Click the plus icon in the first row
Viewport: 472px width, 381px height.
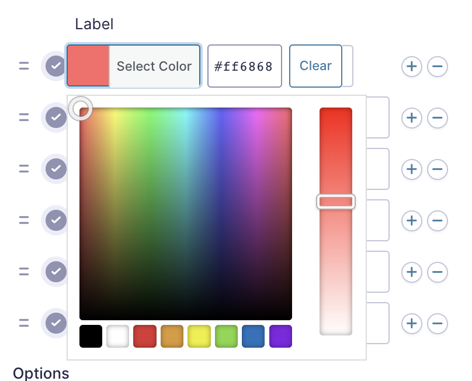coord(412,66)
